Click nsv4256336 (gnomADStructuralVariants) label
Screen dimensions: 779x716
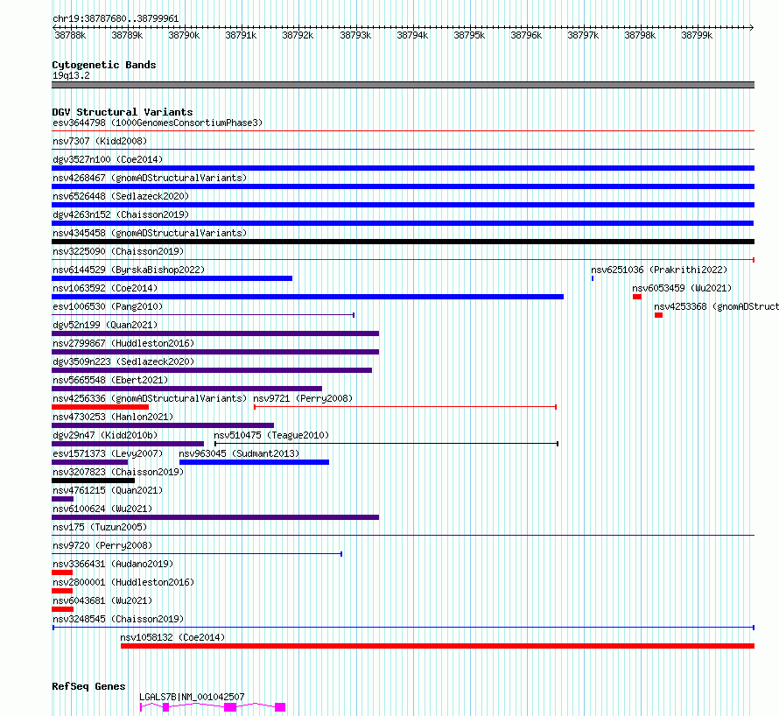point(150,398)
